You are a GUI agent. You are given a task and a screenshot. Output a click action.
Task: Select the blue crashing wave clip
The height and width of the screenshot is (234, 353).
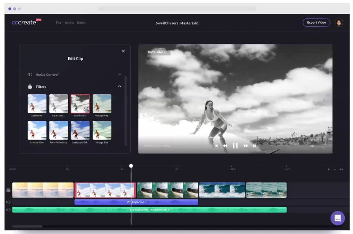222,190
